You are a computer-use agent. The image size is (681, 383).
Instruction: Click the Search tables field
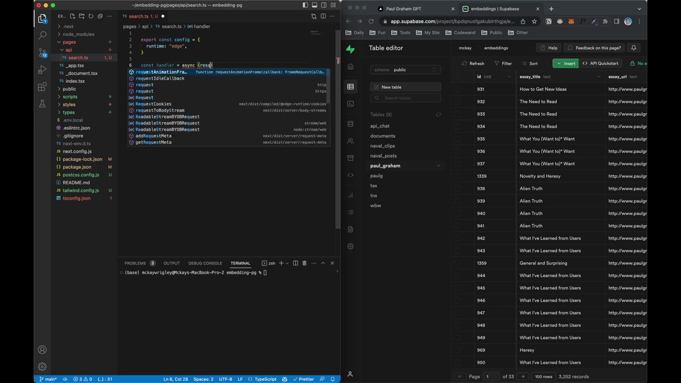click(405, 98)
